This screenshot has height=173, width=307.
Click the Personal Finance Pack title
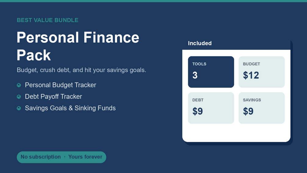click(78, 46)
